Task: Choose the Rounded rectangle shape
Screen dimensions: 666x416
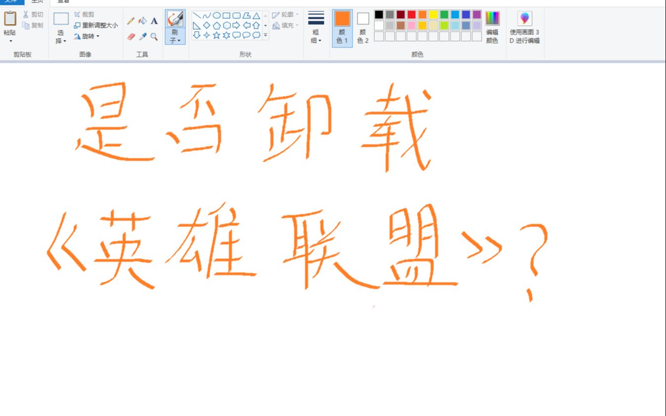Action: coord(236,15)
